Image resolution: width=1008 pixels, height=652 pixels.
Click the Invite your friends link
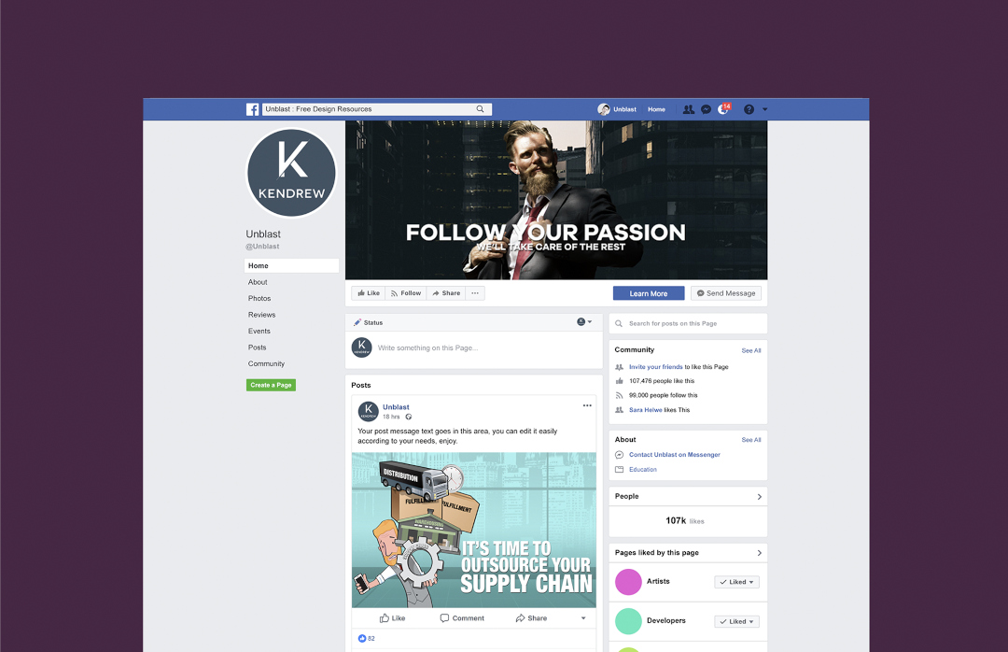(656, 367)
